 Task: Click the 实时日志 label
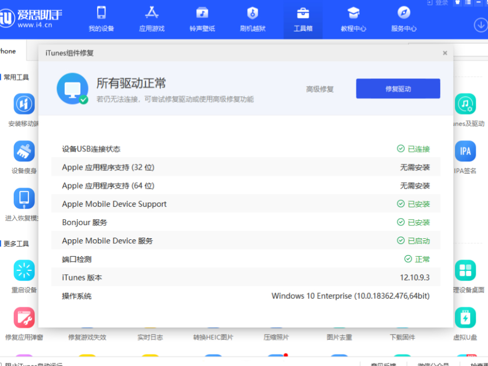(150, 337)
